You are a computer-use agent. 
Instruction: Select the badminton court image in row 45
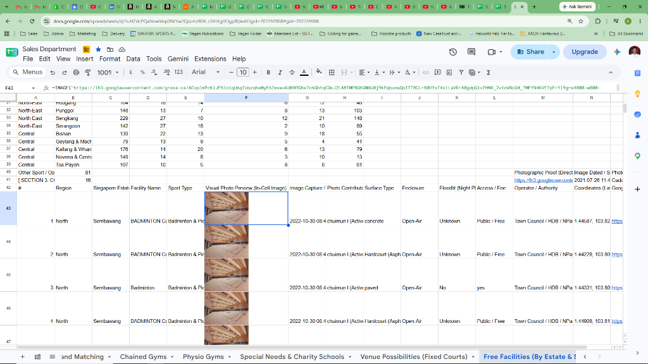[x=227, y=275]
